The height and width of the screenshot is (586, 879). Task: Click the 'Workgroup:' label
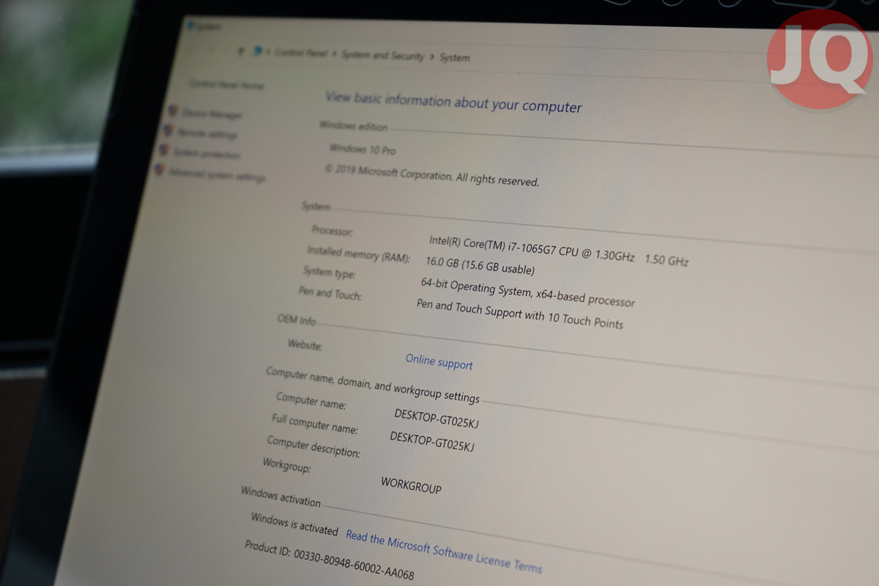286,464
